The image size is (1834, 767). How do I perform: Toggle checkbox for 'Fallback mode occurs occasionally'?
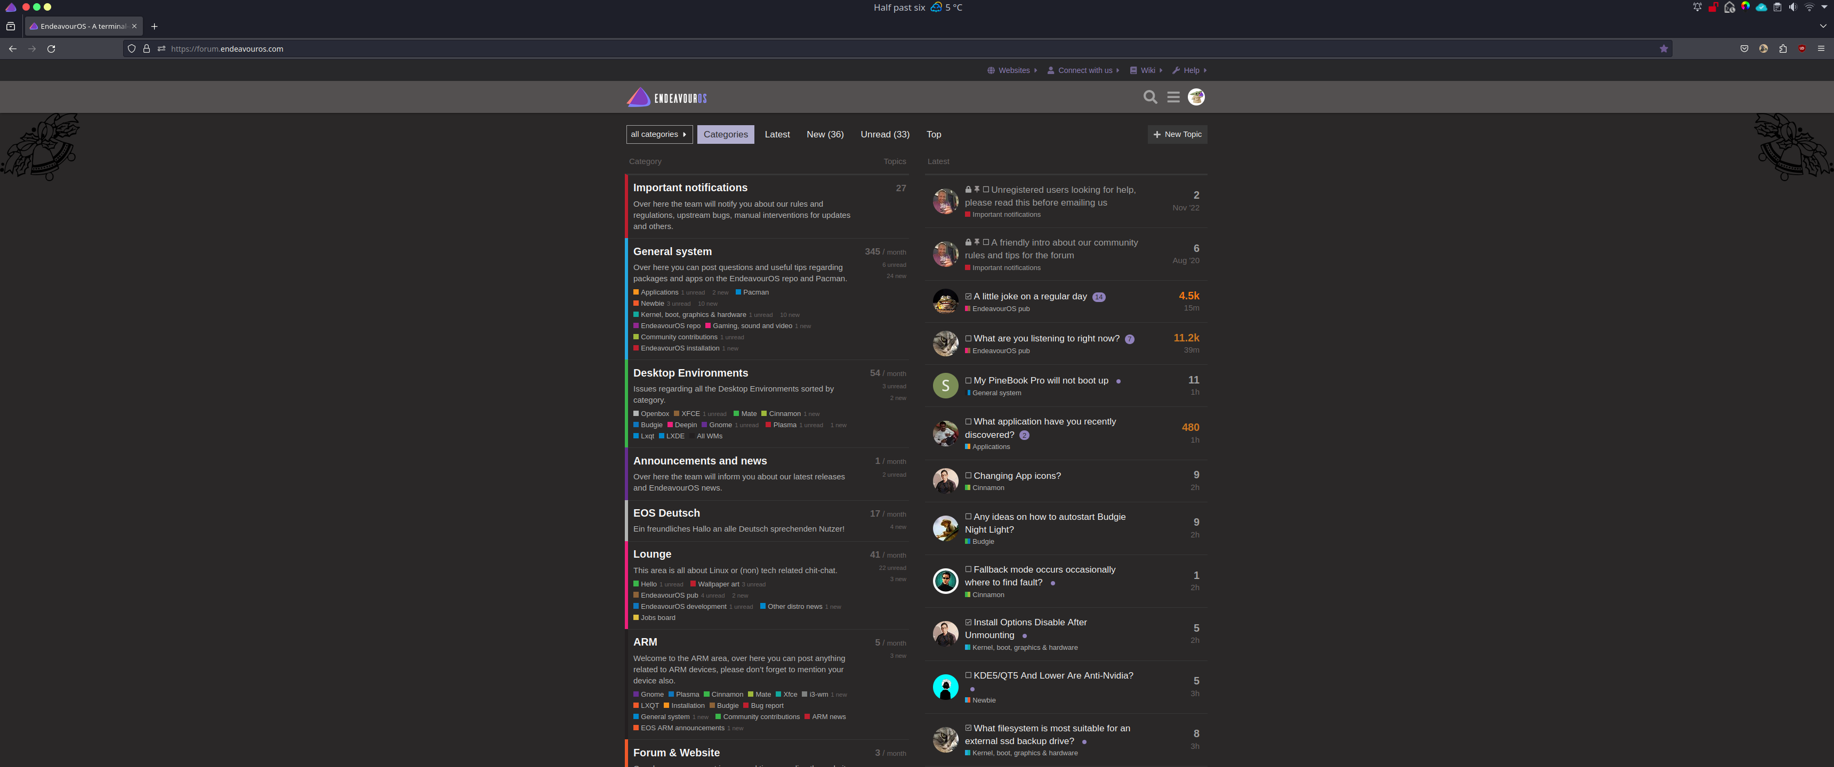[x=968, y=569]
